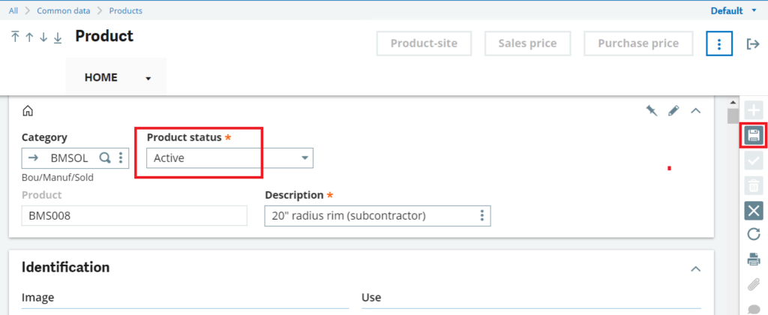Click the pencil edit icon

click(673, 111)
